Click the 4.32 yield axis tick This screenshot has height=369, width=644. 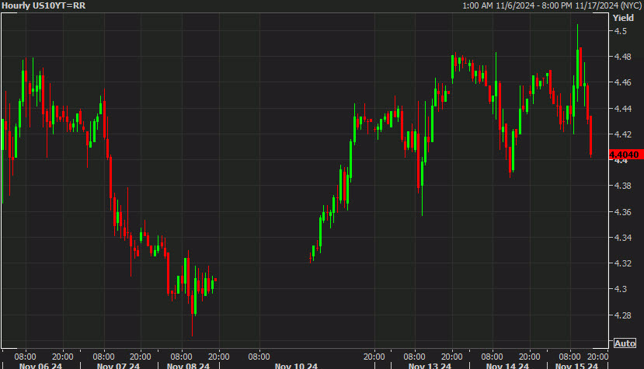pos(623,263)
